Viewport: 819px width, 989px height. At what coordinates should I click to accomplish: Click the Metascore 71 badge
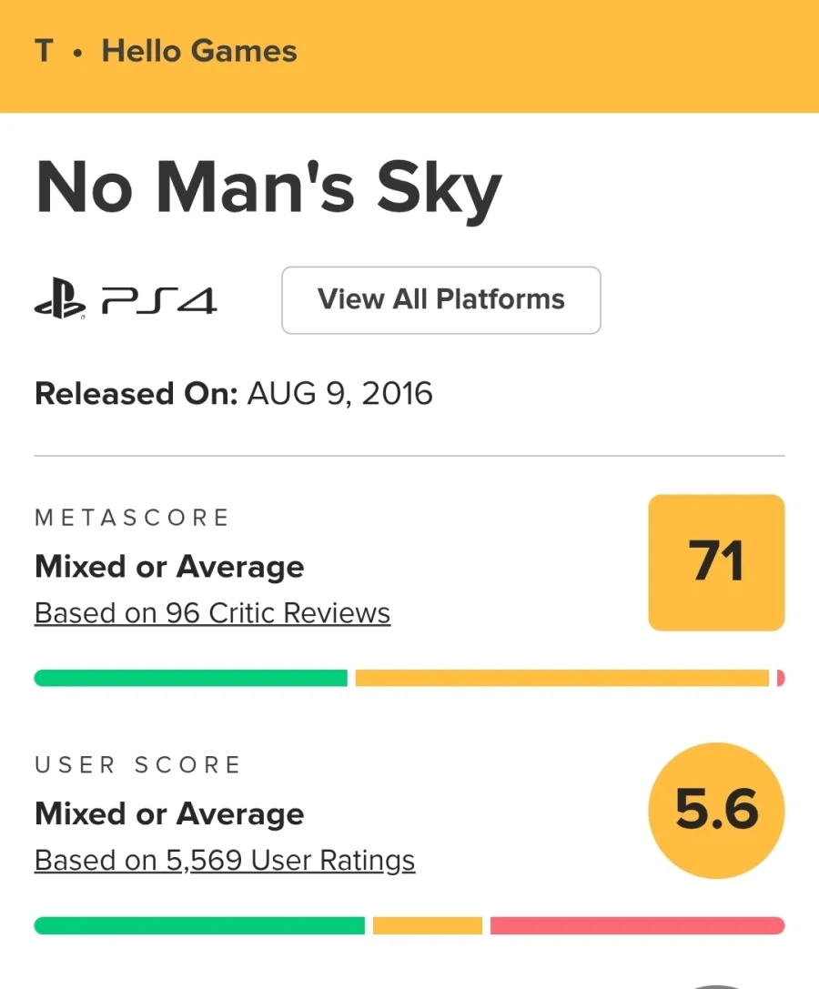tap(716, 562)
